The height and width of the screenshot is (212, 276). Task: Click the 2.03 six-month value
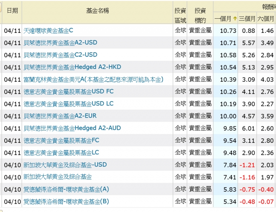(267, 165)
